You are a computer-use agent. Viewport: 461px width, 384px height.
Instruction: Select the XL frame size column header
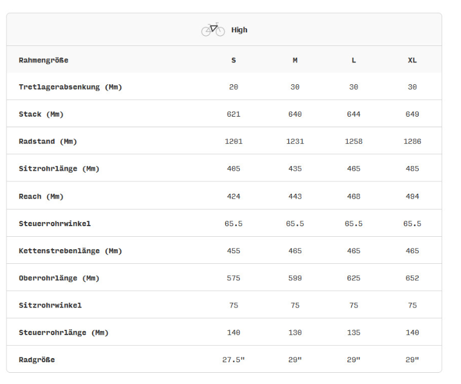pyautogui.click(x=412, y=60)
